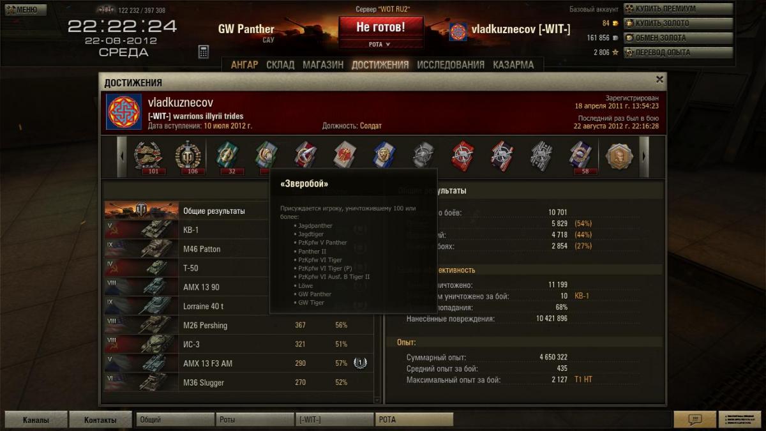Image resolution: width=766 pixels, height=431 pixels.
Task: Click the green ribbon badge showing 32
Action: click(227, 156)
